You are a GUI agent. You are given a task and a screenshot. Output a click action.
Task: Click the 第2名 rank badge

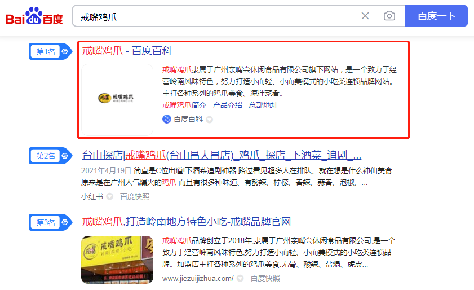[x=50, y=156]
